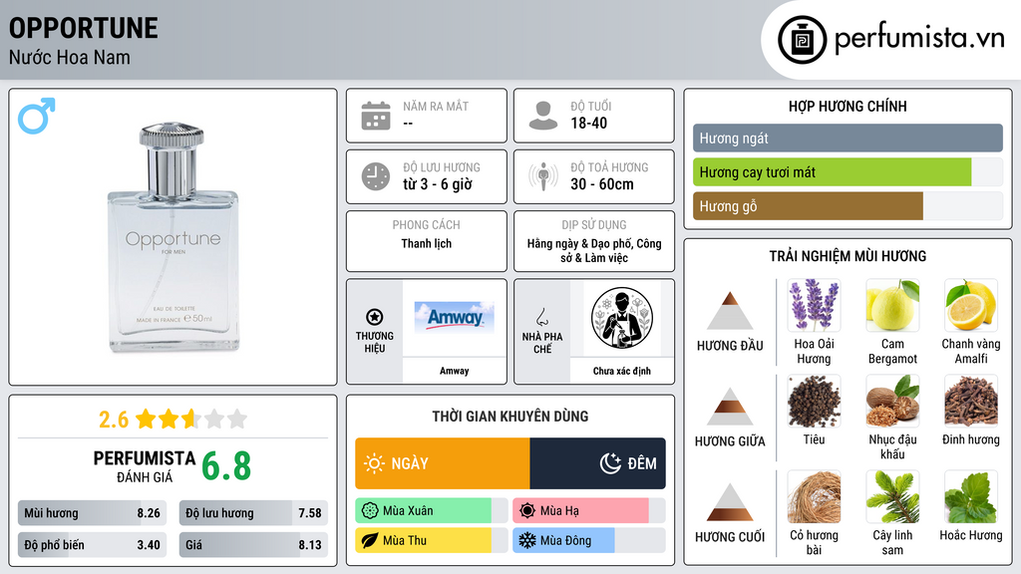Screen dimensions: 1021x574
Task: Click the Giá 8.13 rating bar
Action: click(x=253, y=545)
